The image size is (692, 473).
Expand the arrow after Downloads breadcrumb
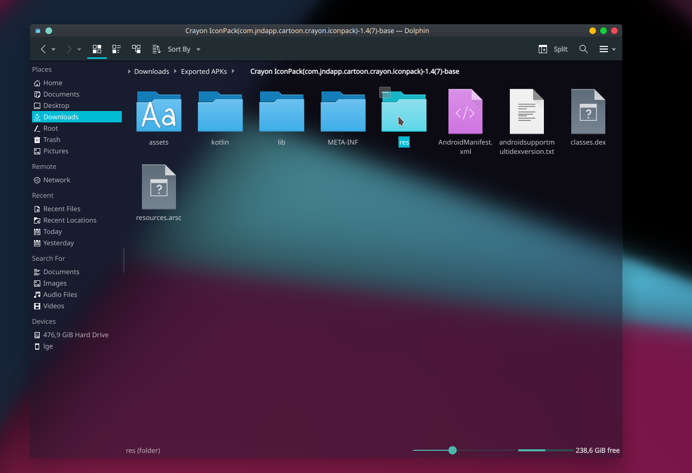tap(175, 71)
